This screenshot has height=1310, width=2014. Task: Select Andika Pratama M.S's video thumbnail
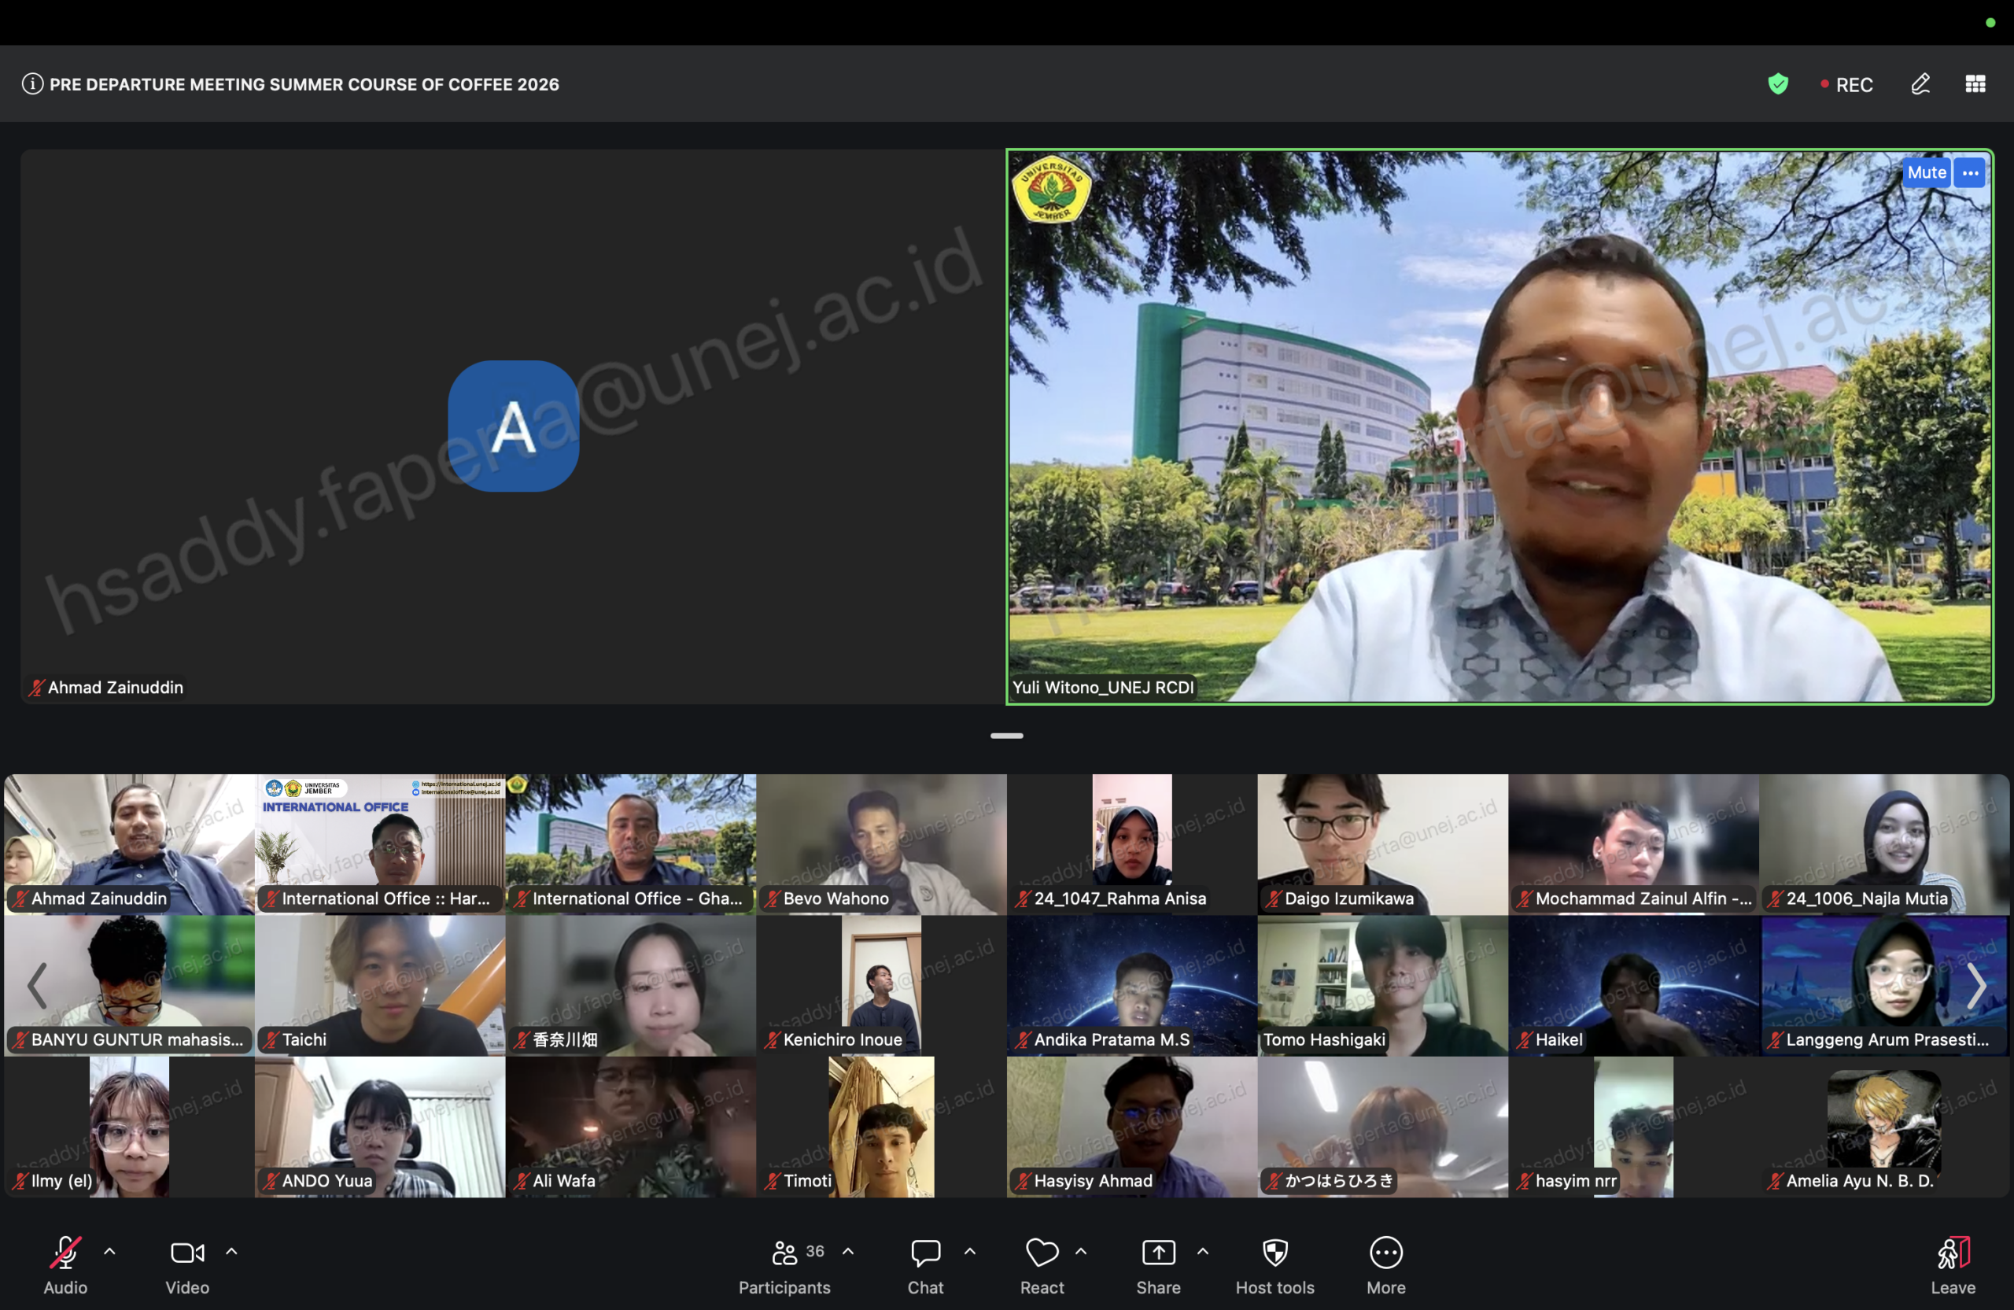pos(1132,985)
